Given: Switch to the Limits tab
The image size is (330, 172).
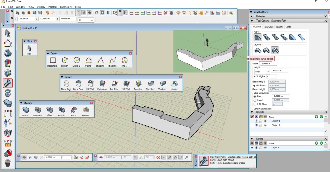Looking at the screenshot, I should coord(288,27).
